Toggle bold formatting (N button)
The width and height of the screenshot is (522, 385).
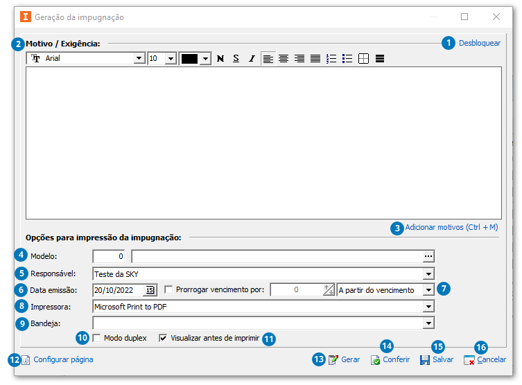point(220,59)
